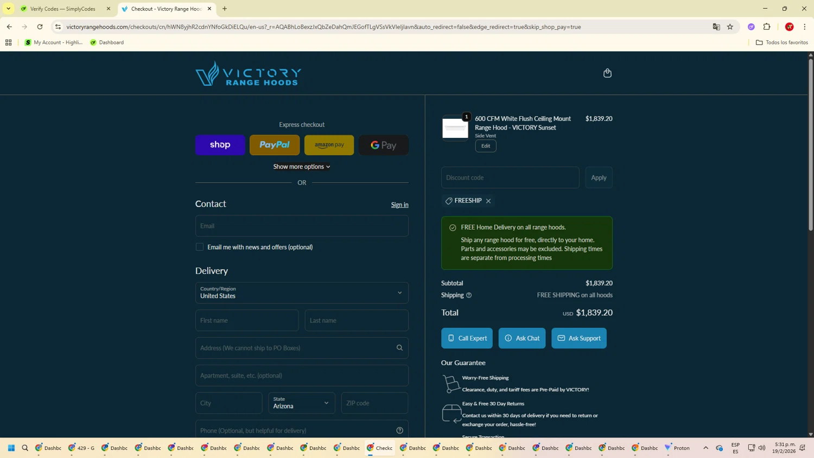The image size is (814, 458).
Task: Switch to Verify Codes SimplyCodes tab
Action: pos(62,9)
